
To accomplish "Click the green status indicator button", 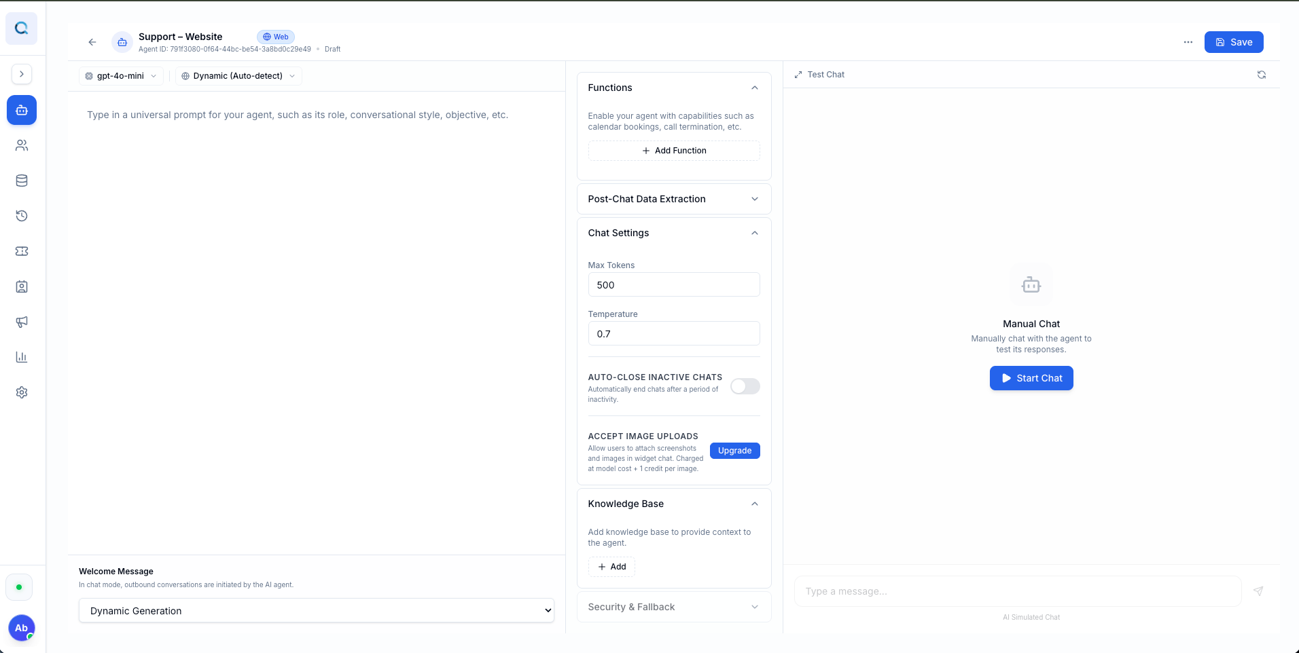I will [19, 587].
